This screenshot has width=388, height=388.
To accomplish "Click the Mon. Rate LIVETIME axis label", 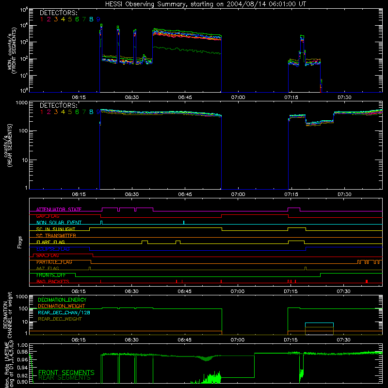I will click(8, 364).
